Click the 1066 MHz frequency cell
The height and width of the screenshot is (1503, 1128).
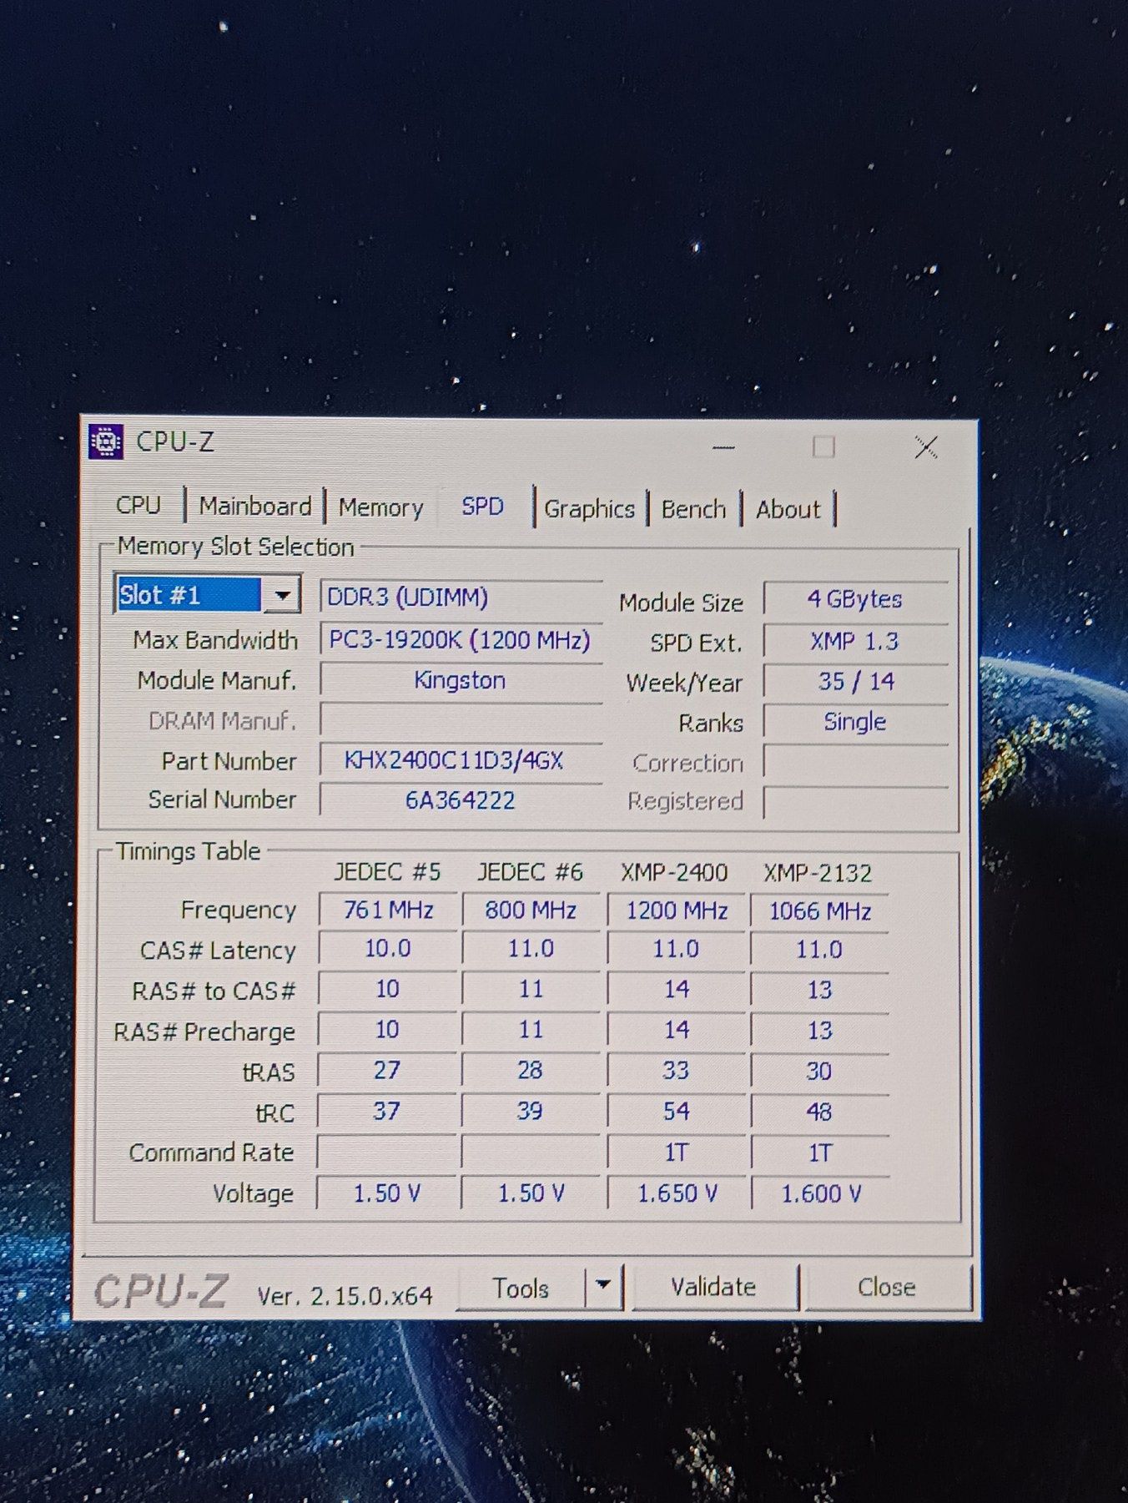[x=820, y=910]
